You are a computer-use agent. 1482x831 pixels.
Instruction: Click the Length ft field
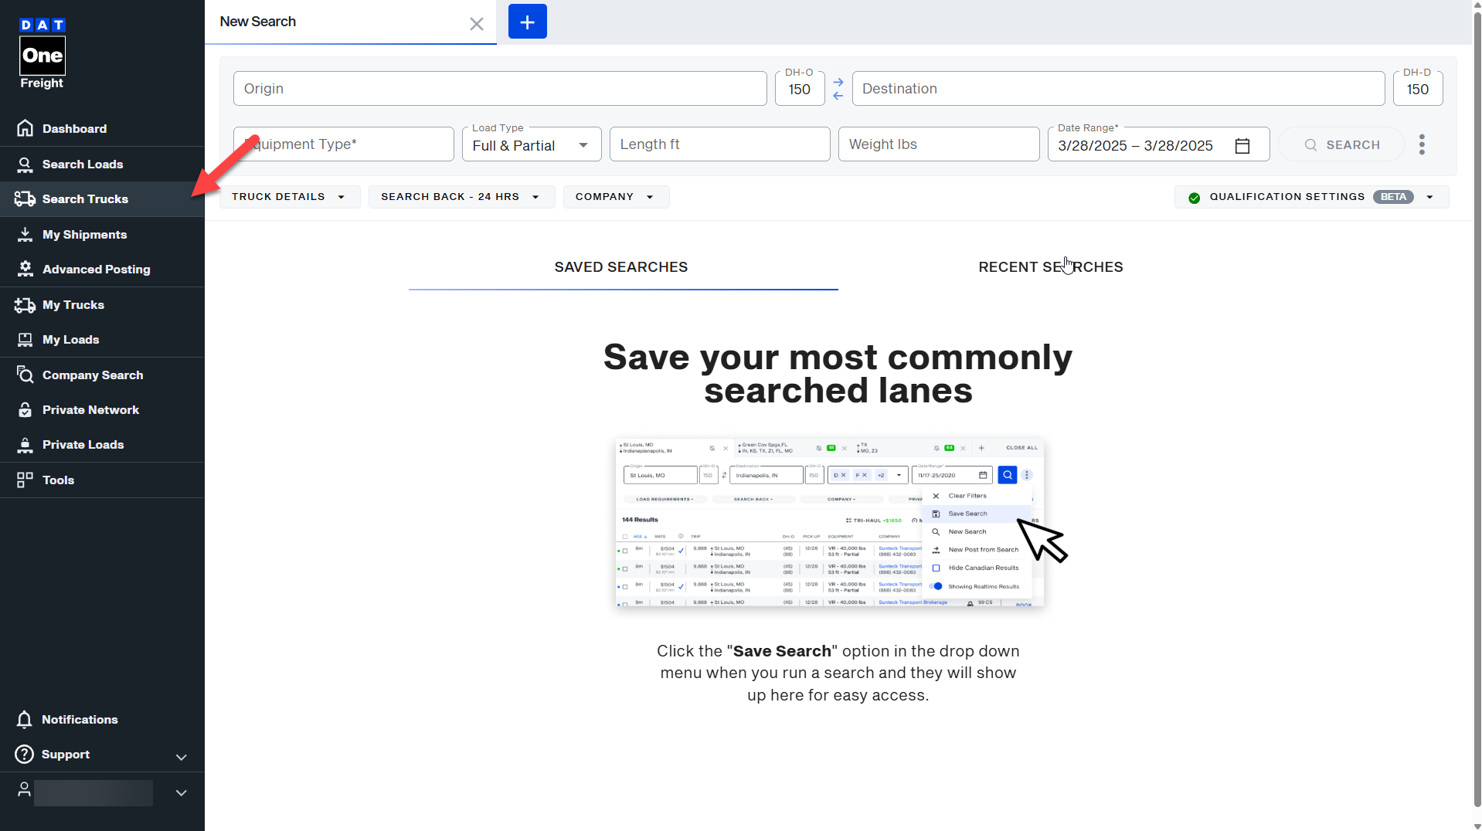click(720, 144)
